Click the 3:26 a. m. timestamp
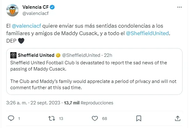The image size is (190, 128). tap(17, 103)
